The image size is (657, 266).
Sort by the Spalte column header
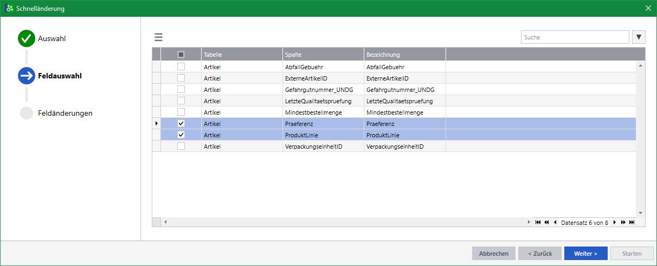click(x=323, y=54)
